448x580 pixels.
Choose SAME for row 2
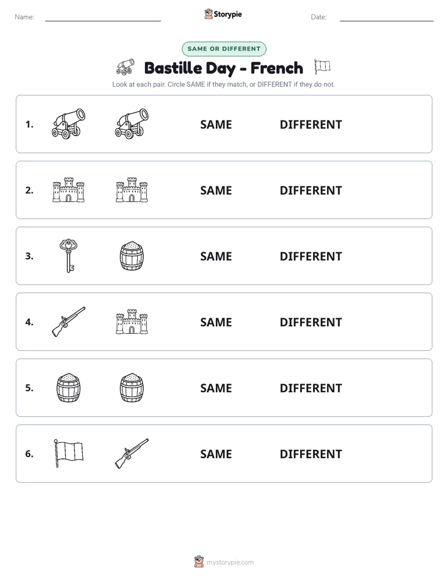tap(216, 190)
